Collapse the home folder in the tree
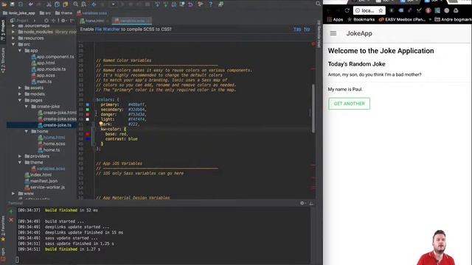The height and width of the screenshot is (265, 472). [x=27, y=131]
